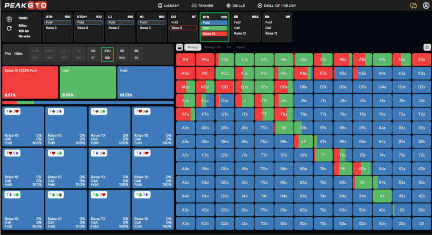Select the KK hand cell
Screen dimensions: 432x235
(x=205, y=73)
